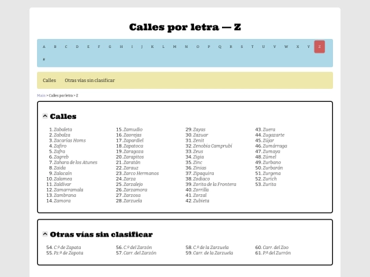Open the # symbol index tab
Image resolution: width=370 pixels, height=277 pixels.
(x=44, y=60)
